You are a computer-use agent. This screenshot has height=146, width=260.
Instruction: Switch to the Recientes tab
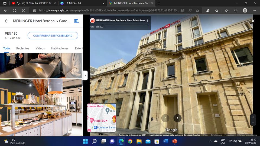tap(23, 48)
